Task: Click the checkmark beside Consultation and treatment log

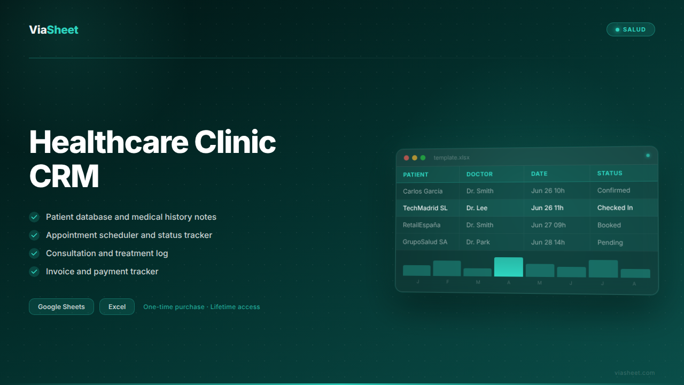Action: click(x=34, y=253)
